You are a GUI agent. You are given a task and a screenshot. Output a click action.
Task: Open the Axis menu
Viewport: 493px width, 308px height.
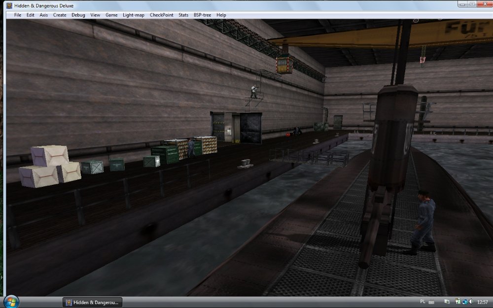44,15
